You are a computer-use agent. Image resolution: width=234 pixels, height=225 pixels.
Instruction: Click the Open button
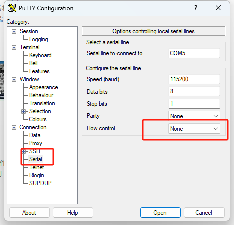[160, 213]
